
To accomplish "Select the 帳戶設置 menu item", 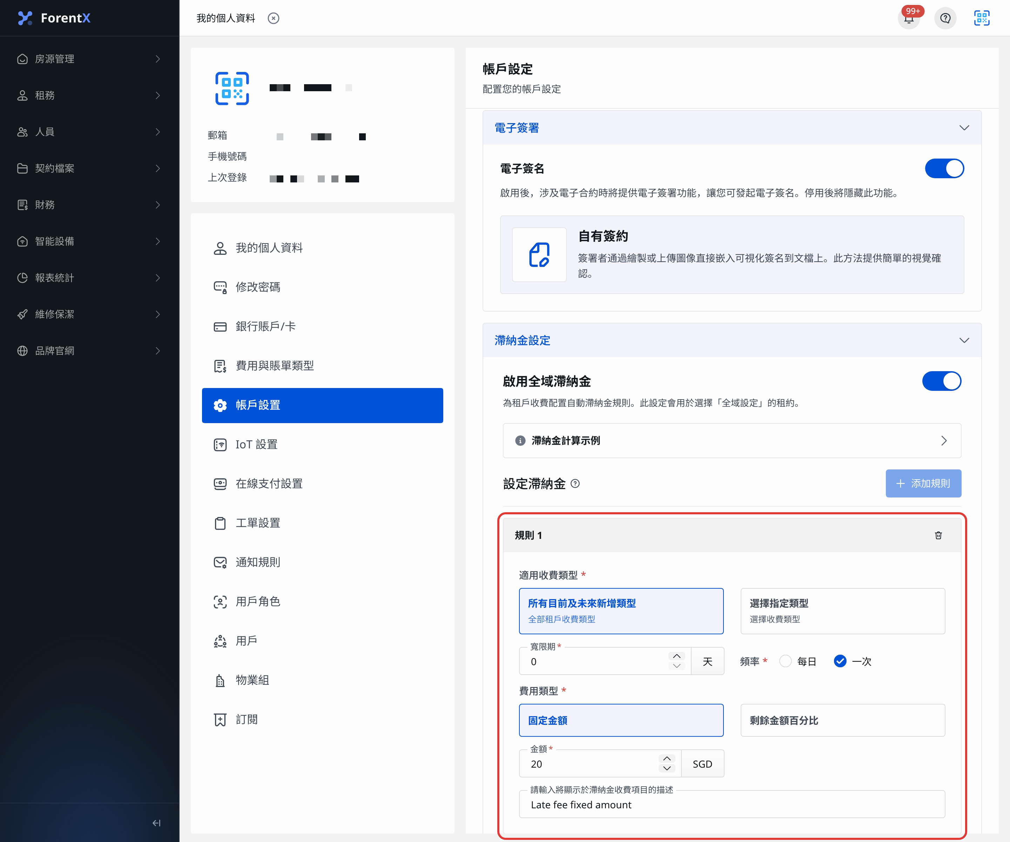I will coord(322,405).
